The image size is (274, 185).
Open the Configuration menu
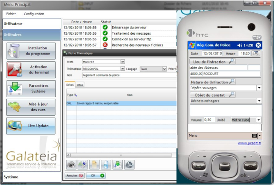coord(34,14)
